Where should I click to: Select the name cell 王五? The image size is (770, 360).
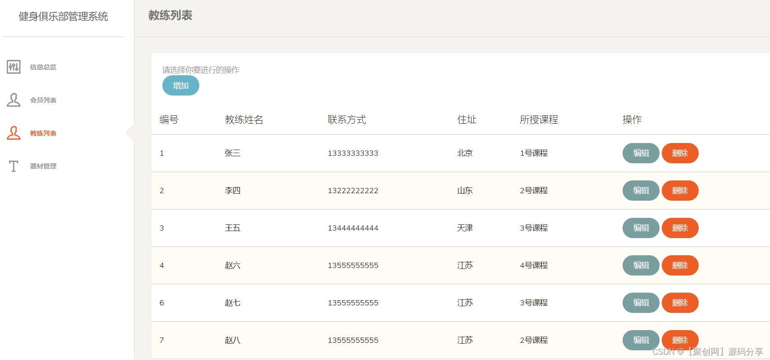pyautogui.click(x=232, y=228)
